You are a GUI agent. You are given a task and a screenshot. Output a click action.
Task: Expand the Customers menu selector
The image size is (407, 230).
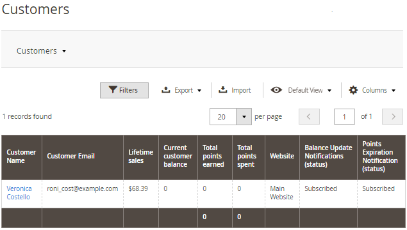click(x=41, y=51)
